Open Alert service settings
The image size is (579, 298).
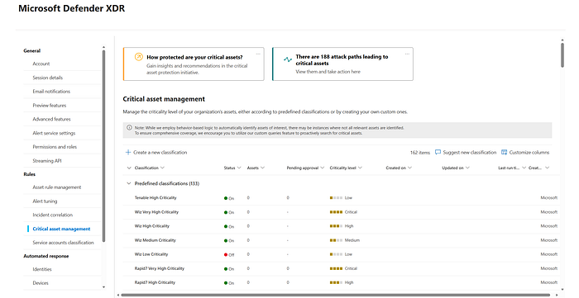[x=54, y=133]
